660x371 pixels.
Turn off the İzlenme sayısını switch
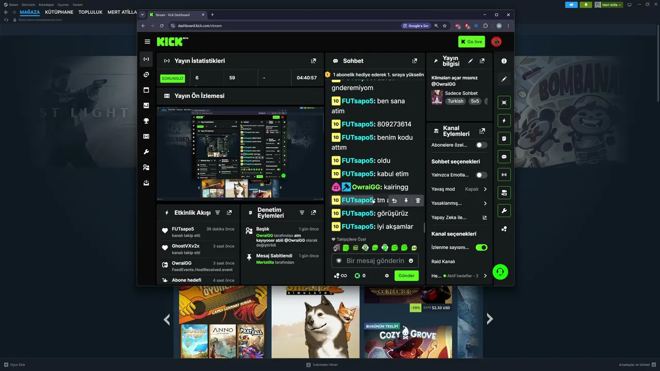[481, 247]
